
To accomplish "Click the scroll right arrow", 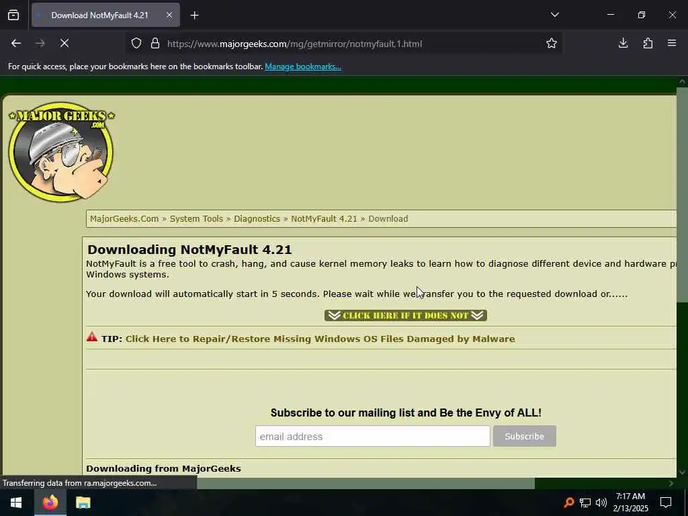I will coord(671,483).
